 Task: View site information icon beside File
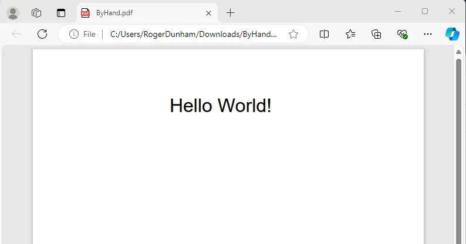click(74, 34)
